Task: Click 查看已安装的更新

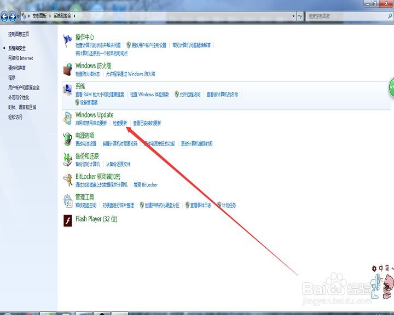Action: 147,123
